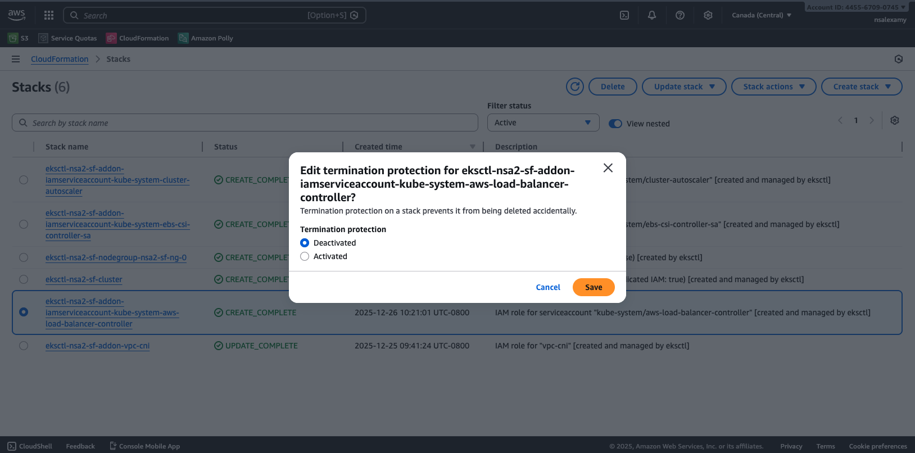Refresh the stacks list
The height and width of the screenshot is (453, 915).
(575, 87)
